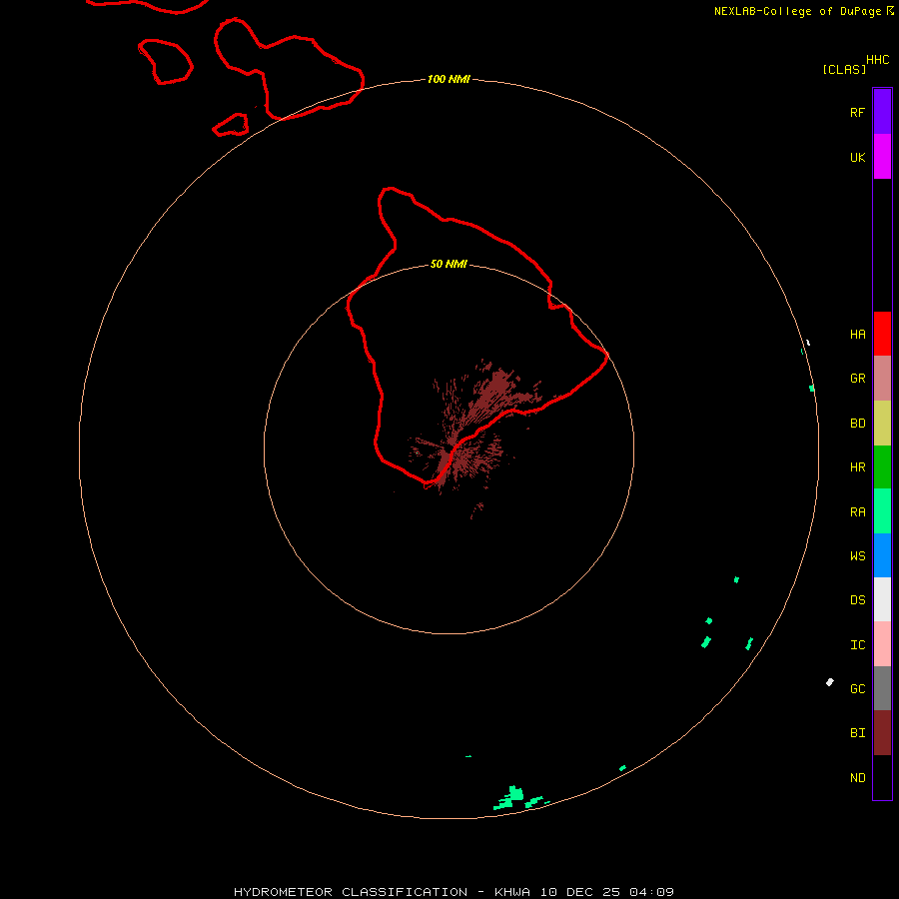Click the ND legend label

857,778
